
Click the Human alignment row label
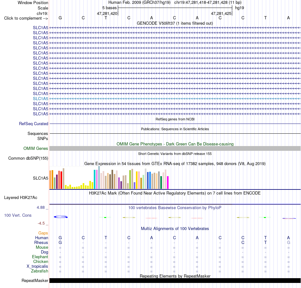pos(42,238)
